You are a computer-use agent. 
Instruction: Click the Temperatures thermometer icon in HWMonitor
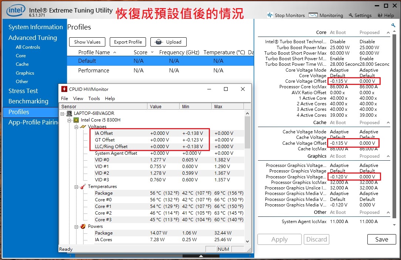click(82, 186)
